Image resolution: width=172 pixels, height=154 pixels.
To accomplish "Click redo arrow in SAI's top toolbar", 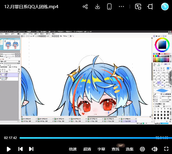I will coord(24,36).
